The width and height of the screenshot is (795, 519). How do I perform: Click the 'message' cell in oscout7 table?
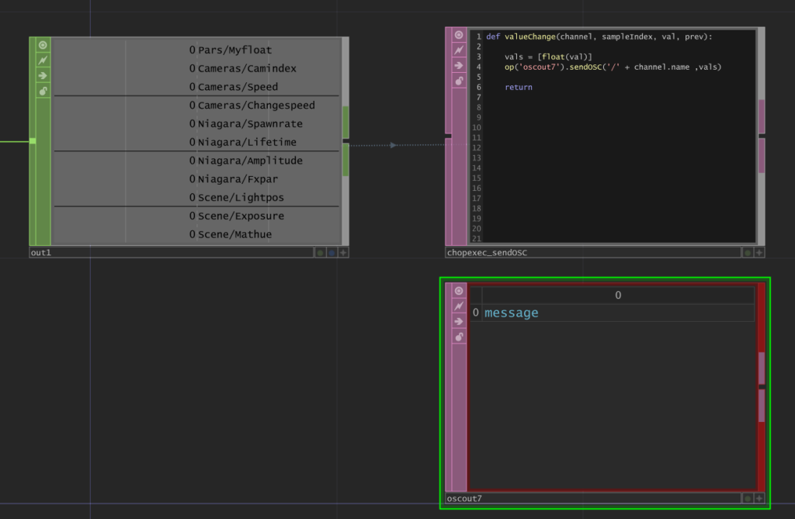coord(512,313)
